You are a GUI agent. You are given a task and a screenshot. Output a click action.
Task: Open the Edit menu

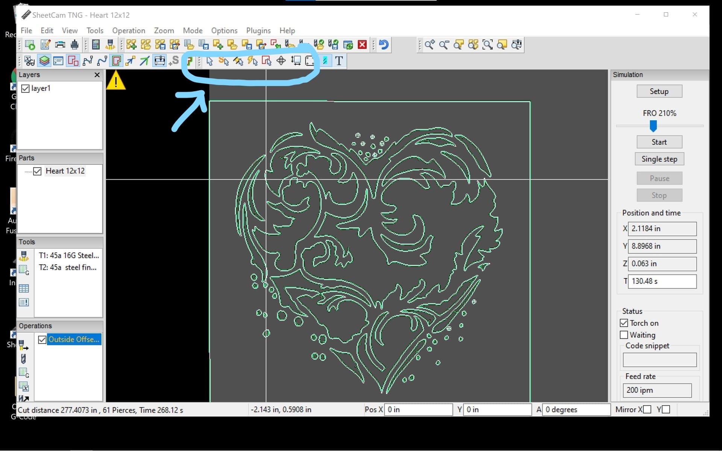pos(47,30)
